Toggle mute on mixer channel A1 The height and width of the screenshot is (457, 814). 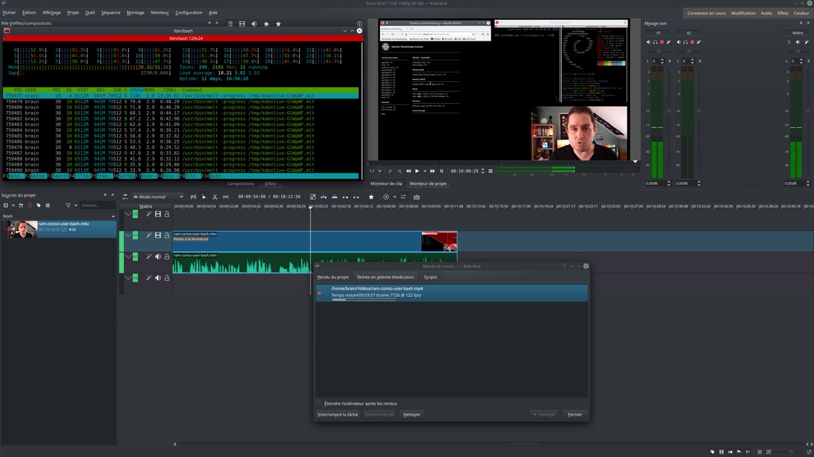[x=648, y=42]
